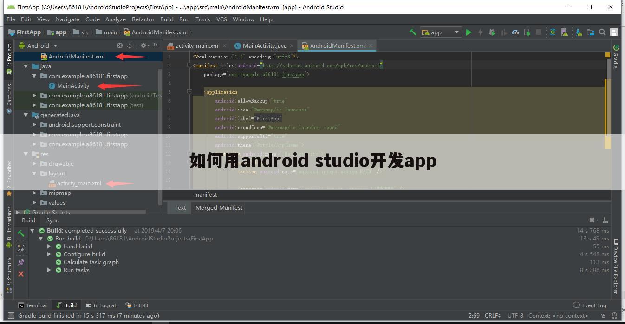
Task: Click the red X in Build panel
Action: (x=21, y=274)
